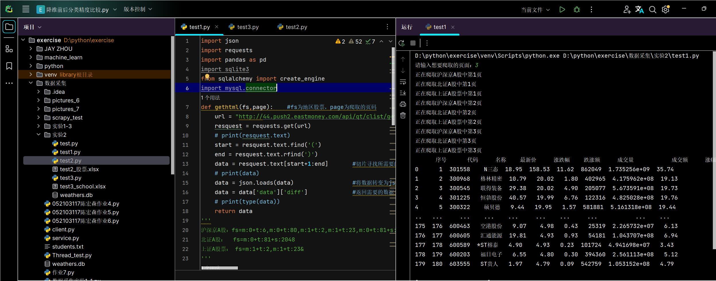Clear all console output
Viewport: 716px width, 281px height.
click(x=403, y=115)
